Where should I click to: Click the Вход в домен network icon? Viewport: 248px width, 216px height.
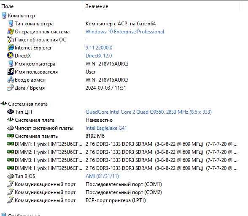(11, 80)
